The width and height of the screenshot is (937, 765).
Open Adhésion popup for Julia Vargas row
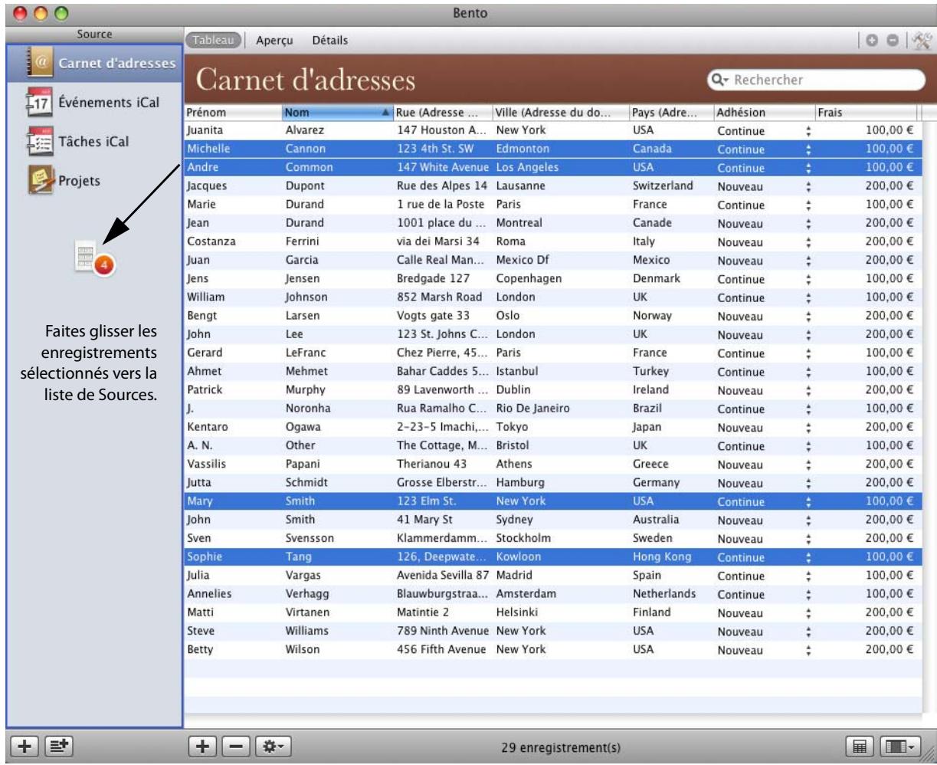(808, 576)
